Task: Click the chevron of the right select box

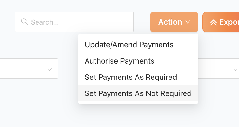Action: coord(235,70)
